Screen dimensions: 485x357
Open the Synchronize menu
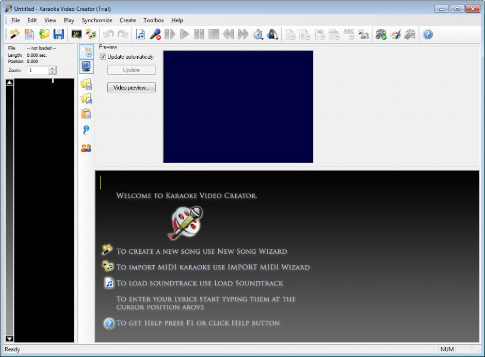coord(97,21)
